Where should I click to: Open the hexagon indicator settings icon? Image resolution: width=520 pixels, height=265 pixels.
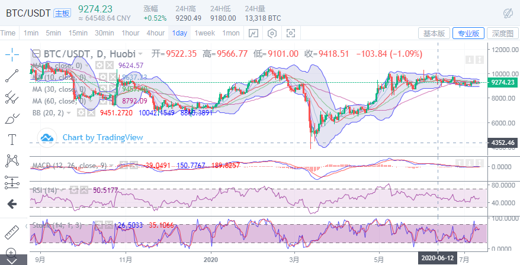click(x=272, y=33)
